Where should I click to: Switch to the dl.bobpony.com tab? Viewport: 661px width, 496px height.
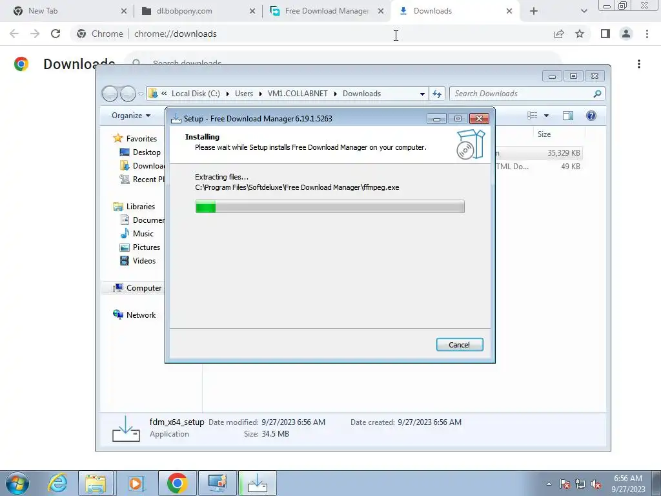pyautogui.click(x=184, y=11)
